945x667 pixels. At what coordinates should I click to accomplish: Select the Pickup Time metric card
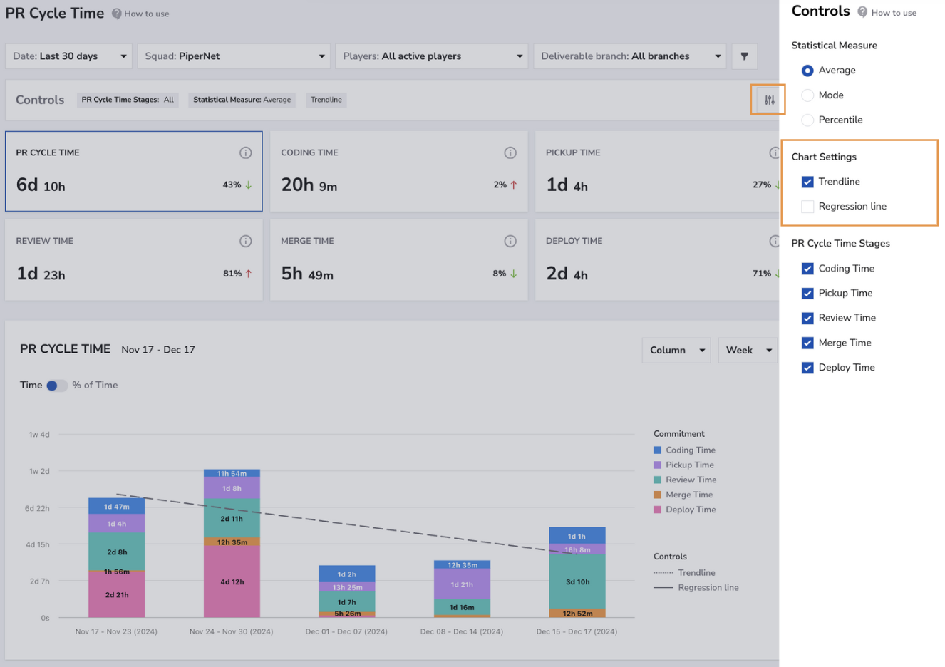coord(656,171)
